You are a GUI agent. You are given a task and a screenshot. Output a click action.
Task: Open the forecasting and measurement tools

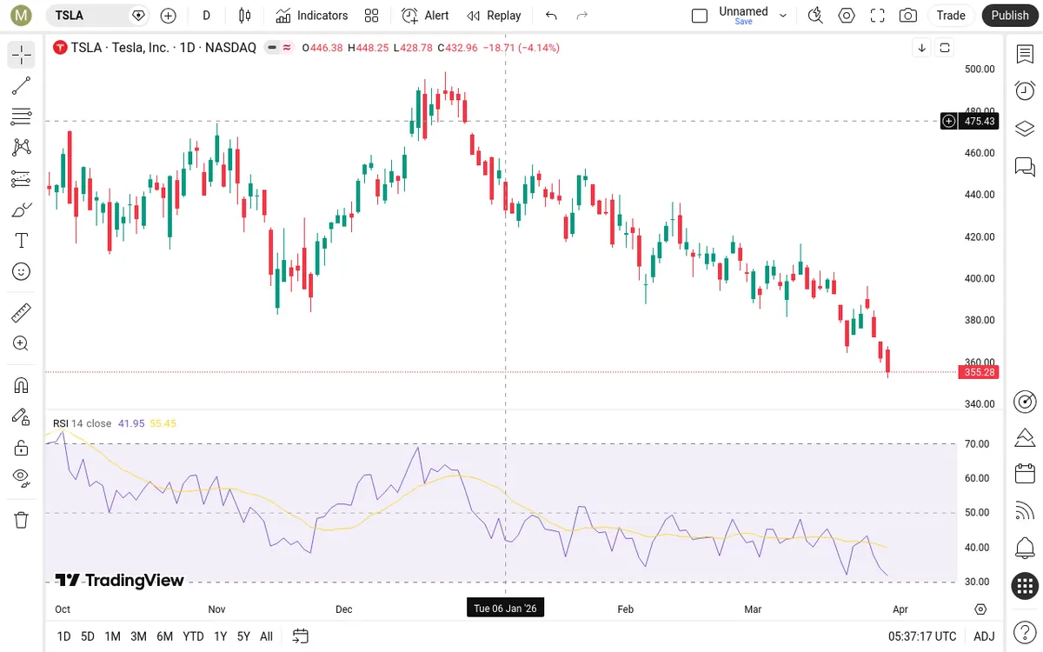point(22,178)
